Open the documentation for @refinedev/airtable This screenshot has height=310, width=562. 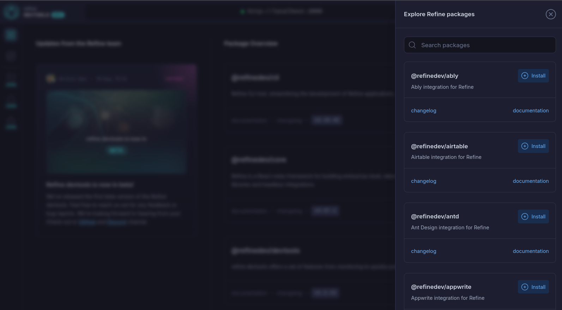click(x=531, y=181)
